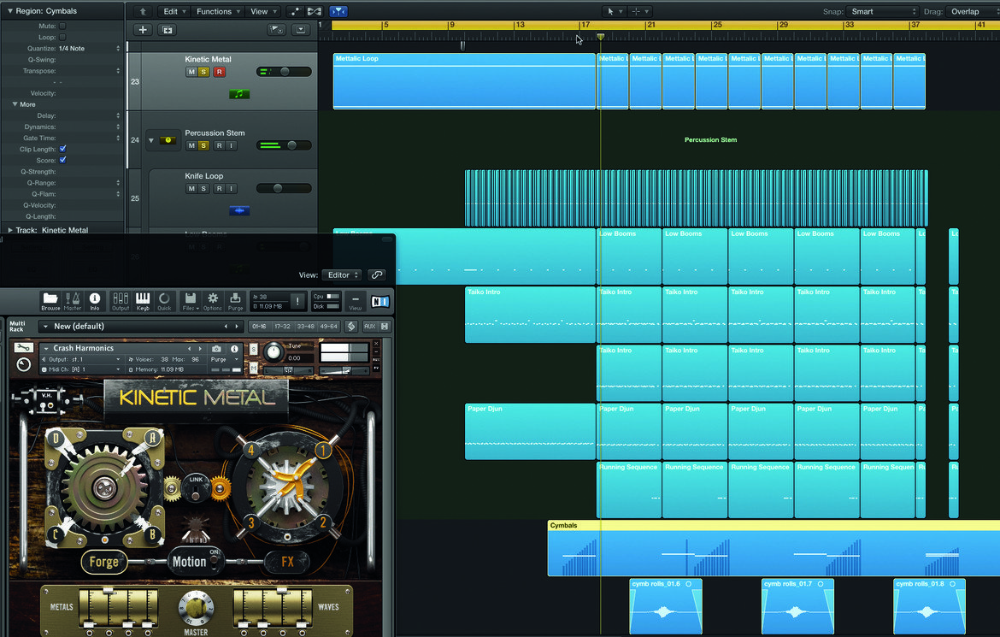Click the Native Instruments logo
This screenshot has height=637, width=1000.
point(380,302)
